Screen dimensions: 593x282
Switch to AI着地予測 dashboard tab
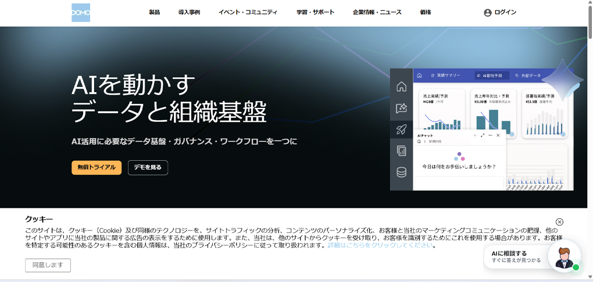492,75
